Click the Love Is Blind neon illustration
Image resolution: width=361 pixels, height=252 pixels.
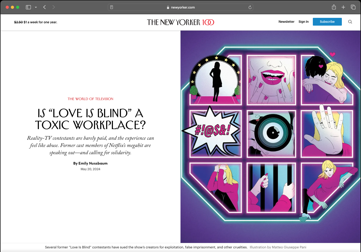[270, 137]
